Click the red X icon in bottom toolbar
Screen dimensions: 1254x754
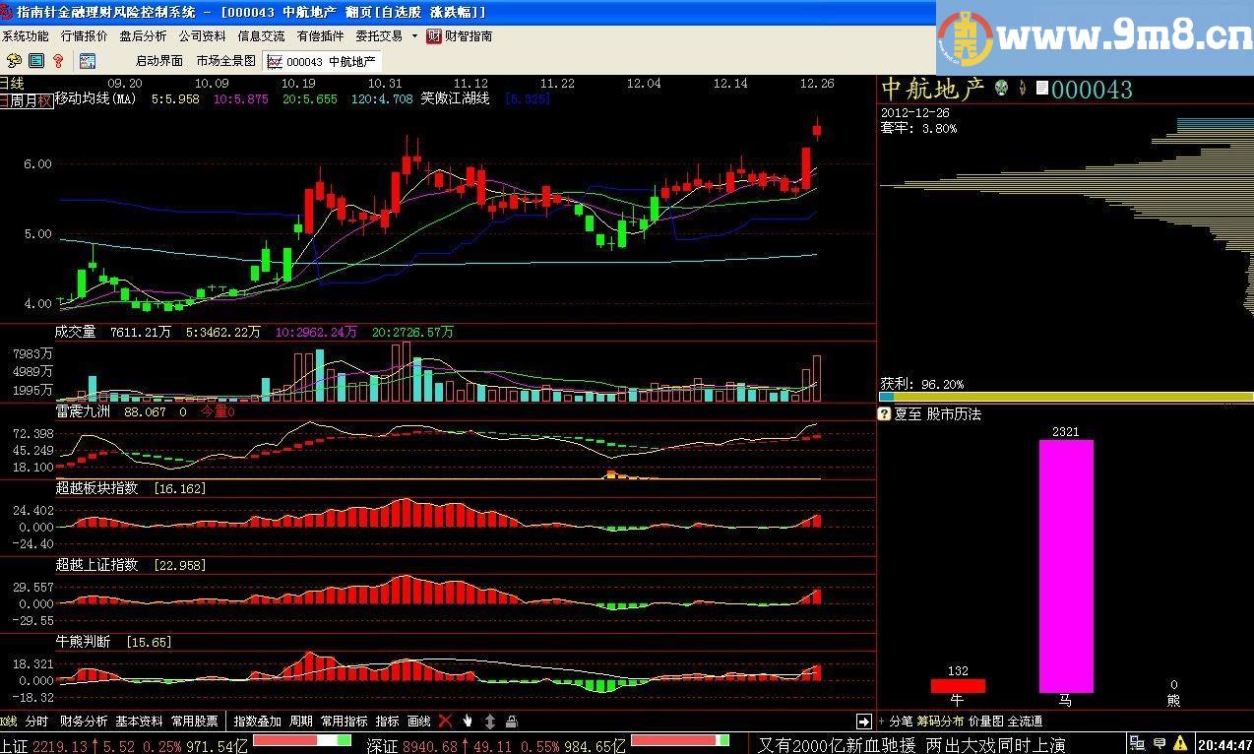[x=445, y=722]
